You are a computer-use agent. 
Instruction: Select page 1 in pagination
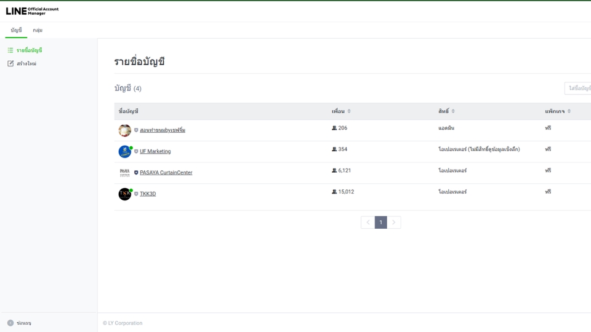(x=380, y=223)
